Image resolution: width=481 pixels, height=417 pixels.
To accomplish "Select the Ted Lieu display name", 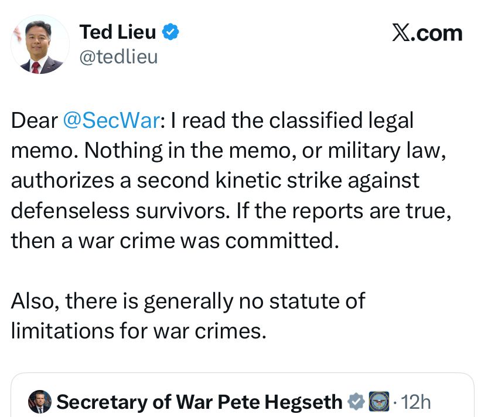I will click(x=118, y=32).
